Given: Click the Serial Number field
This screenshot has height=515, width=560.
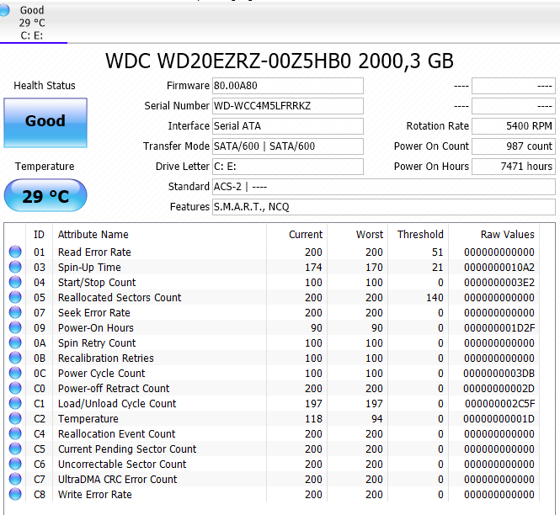Looking at the screenshot, I should (288, 106).
